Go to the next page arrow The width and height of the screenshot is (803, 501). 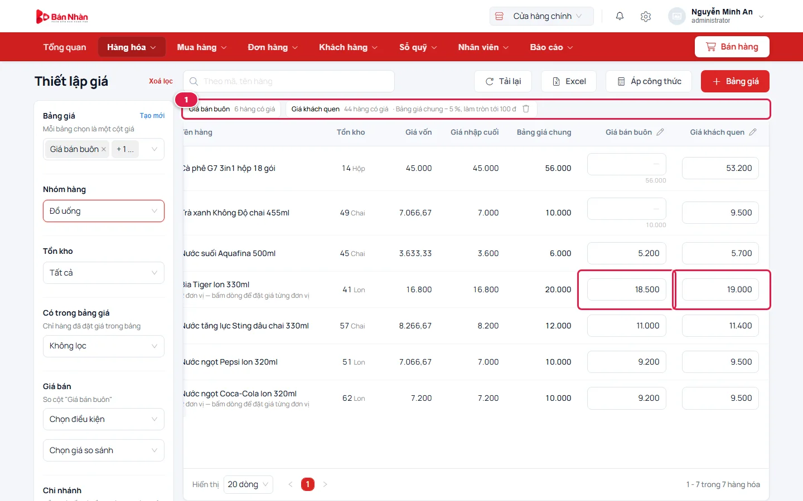point(325,484)
